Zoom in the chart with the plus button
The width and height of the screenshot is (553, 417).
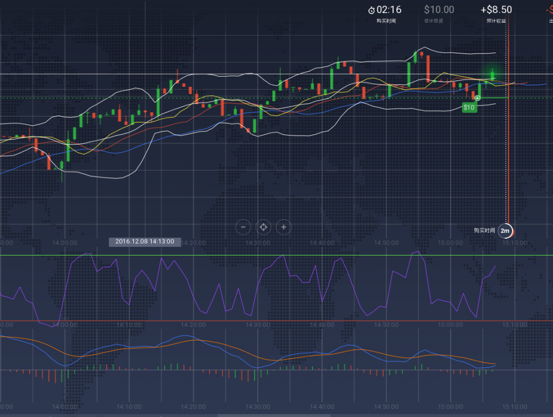click(284, 227)
